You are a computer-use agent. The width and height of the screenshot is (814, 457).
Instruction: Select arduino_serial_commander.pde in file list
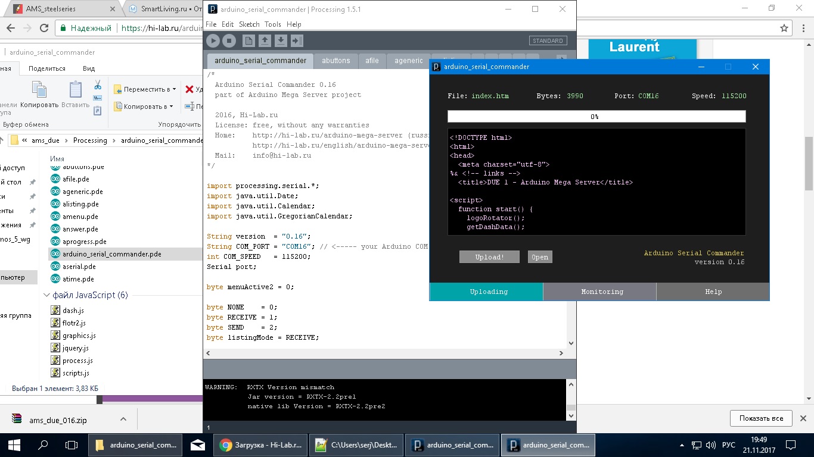tap(111, 254)
